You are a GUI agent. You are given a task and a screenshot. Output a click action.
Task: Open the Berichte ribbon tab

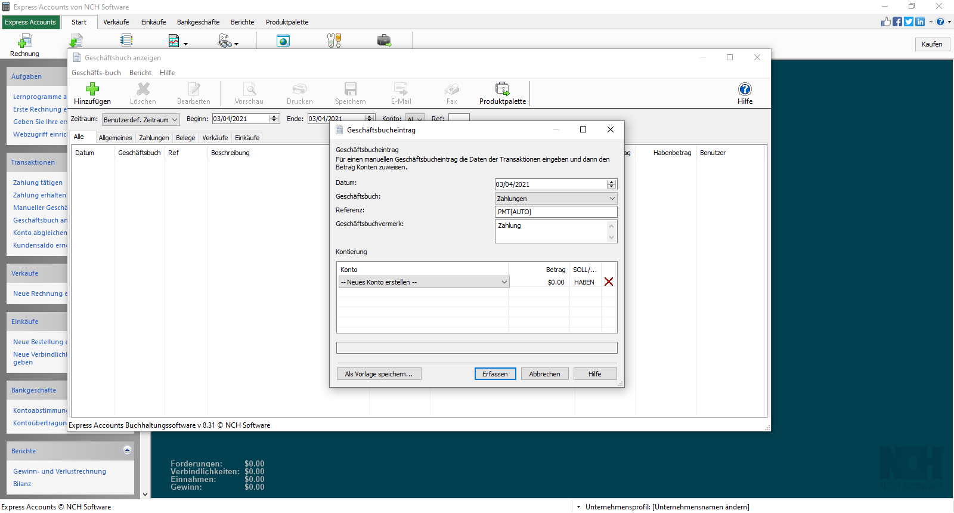[243, 22]
